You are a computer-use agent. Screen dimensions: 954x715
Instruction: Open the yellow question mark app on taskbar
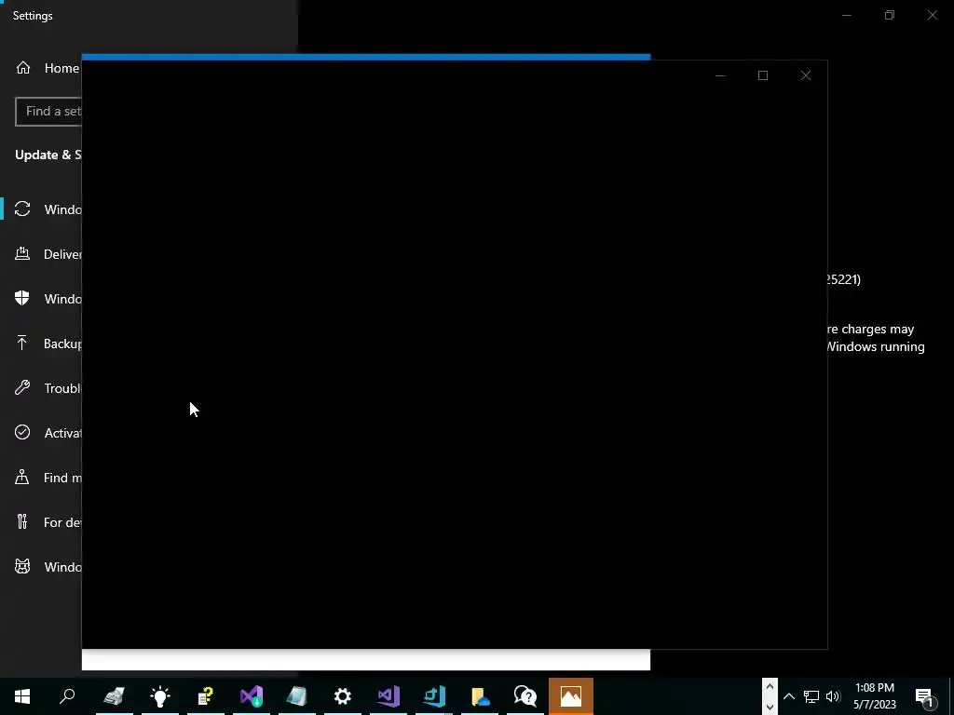206,696
